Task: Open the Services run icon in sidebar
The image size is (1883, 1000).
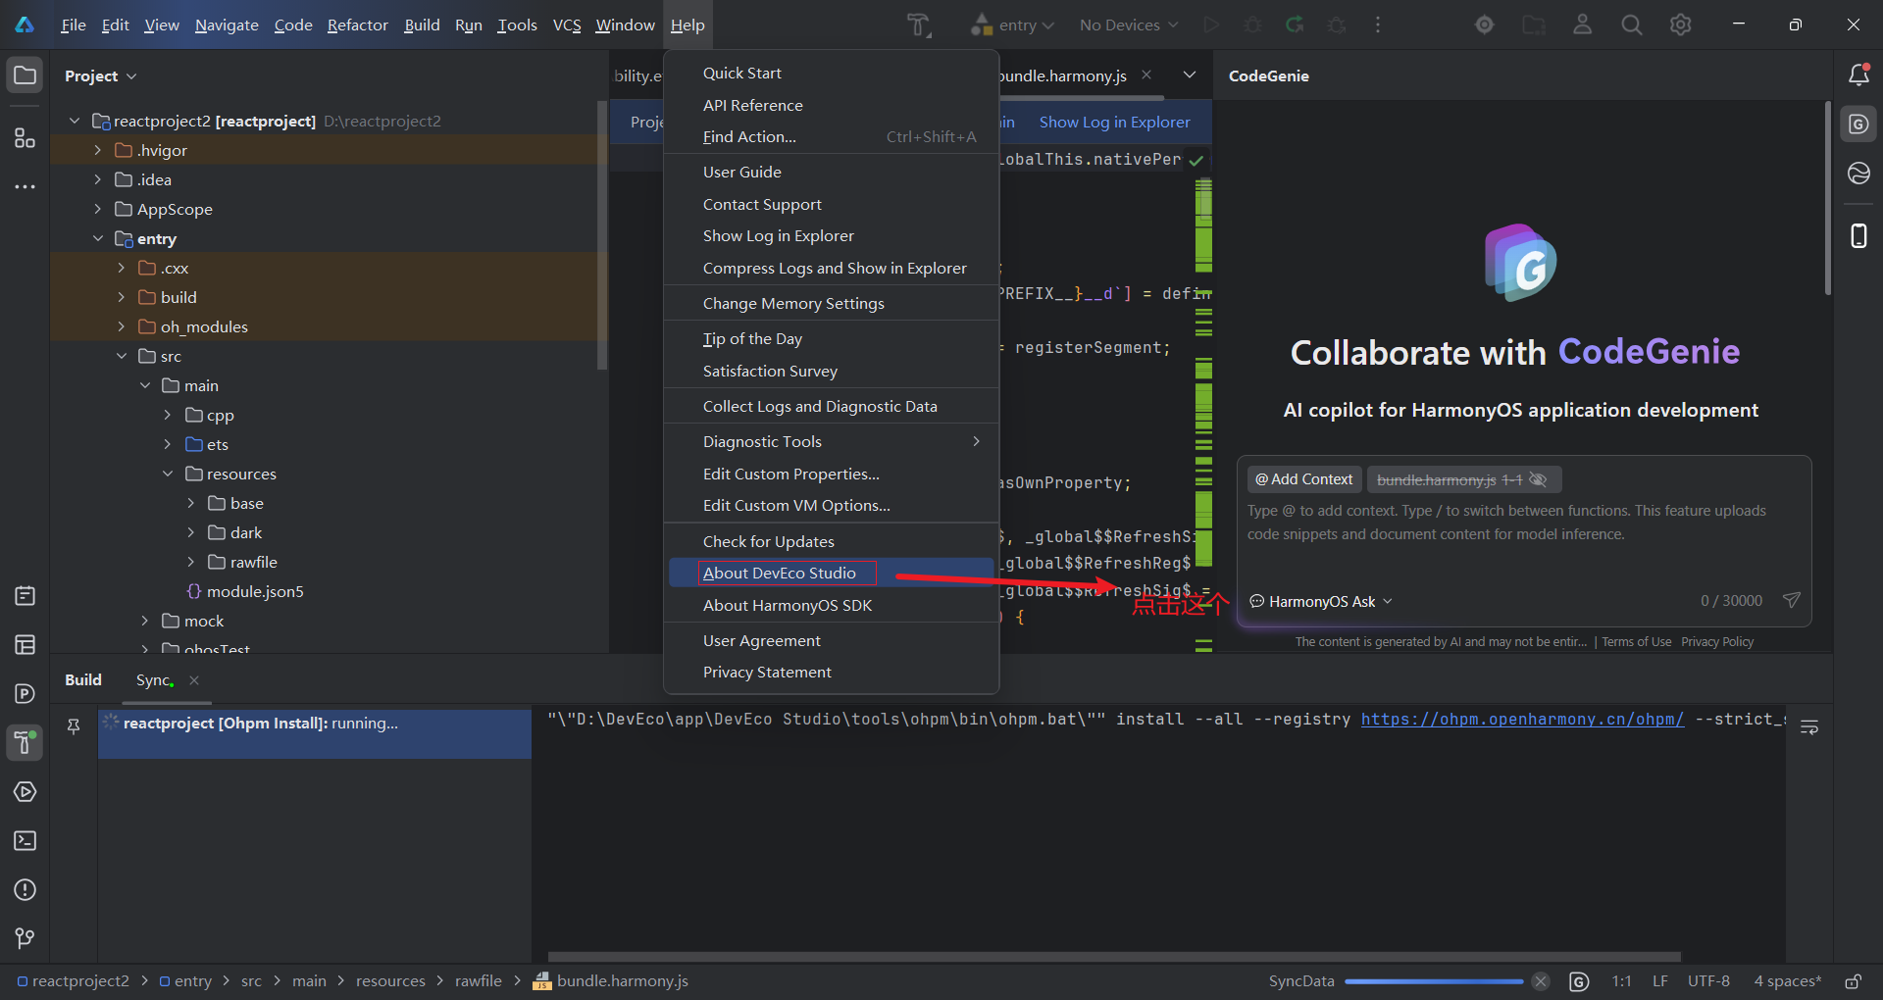Action: click(x=25, y=791)
